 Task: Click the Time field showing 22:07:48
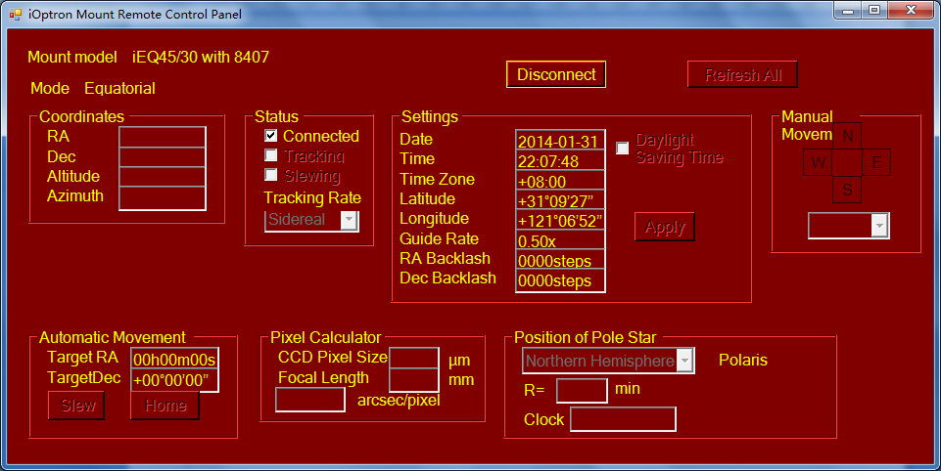point(560,160)
